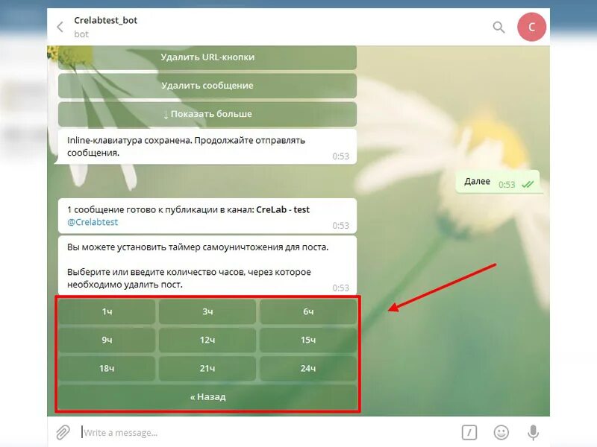
Task: Expand with Показать больше button
Action: (207, 114)
